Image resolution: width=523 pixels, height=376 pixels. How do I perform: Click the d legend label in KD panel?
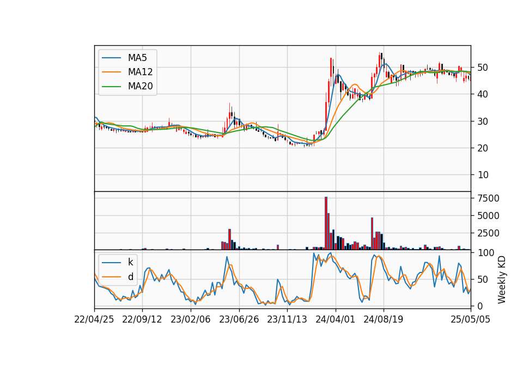pyautogui.click(x=130, y=277)
